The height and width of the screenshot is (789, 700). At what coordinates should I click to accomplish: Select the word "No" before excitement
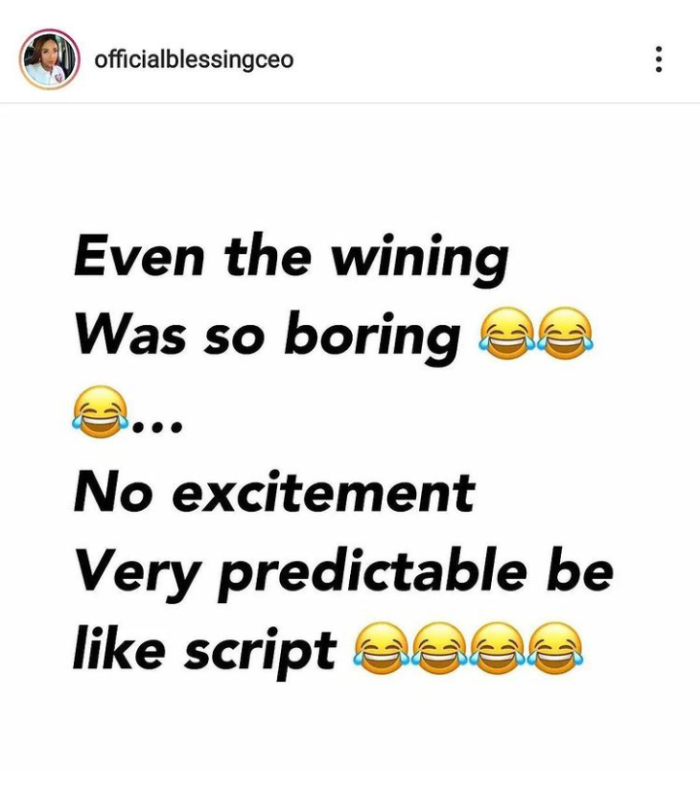coord(113,491)
